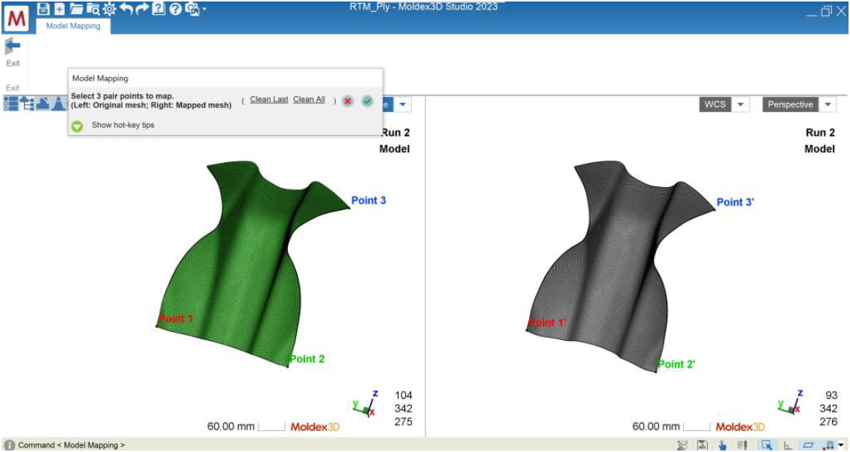Toggle the magnet snap status icon
This screenshot has height=452, width=850.
point(830,445)
